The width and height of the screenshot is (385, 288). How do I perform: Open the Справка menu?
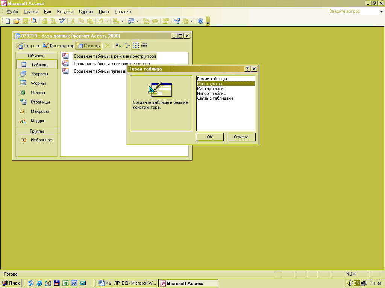pos(123,12)
